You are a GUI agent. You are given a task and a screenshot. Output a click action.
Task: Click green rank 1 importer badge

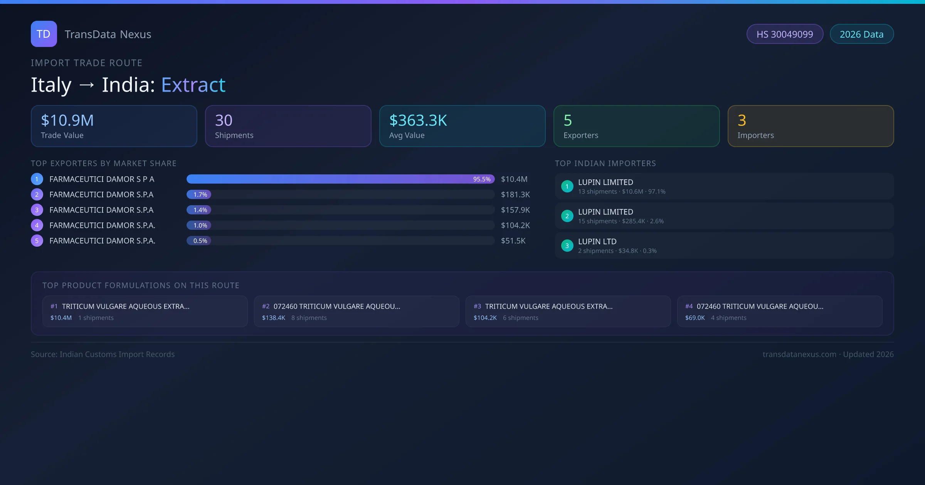567,186
